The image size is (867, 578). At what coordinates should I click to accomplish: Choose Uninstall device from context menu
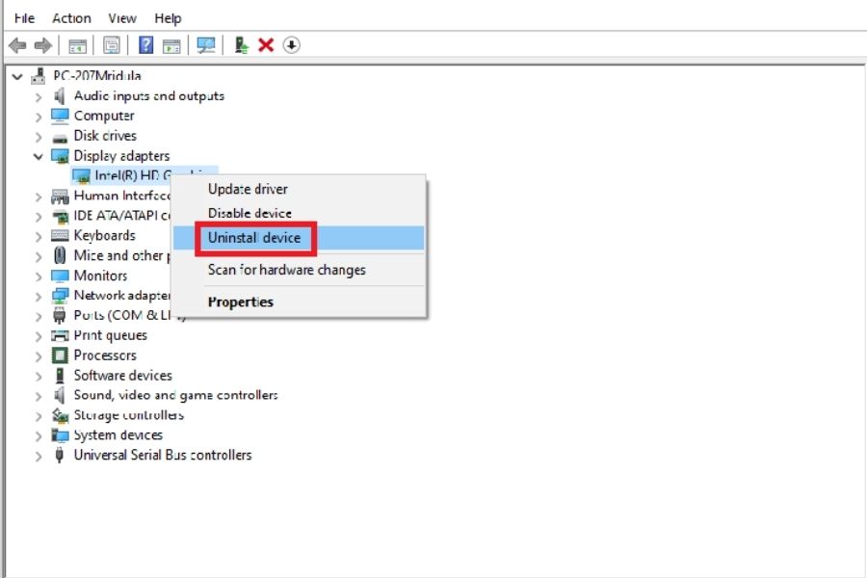254,238
